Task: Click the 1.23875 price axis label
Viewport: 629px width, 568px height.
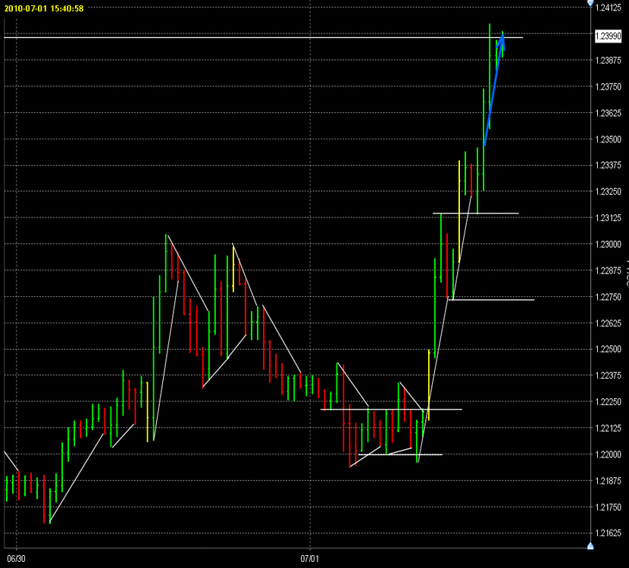Action: (608, 60)
